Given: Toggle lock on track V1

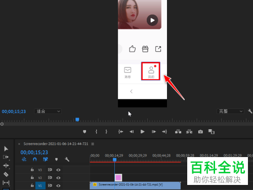Looking at the screenshot, I should click(32, 185).
